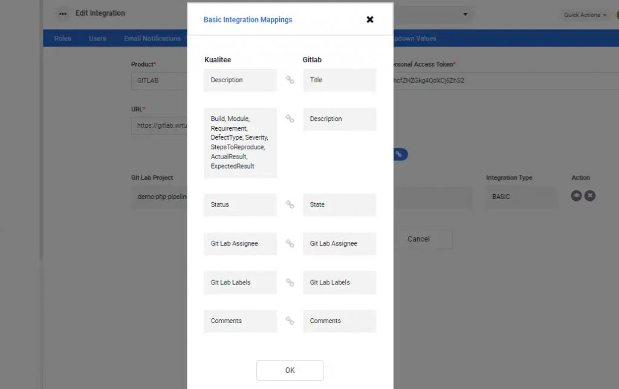Select the Kualitee Description mapping field
619x389 pixels.
(x=240, y=80)
